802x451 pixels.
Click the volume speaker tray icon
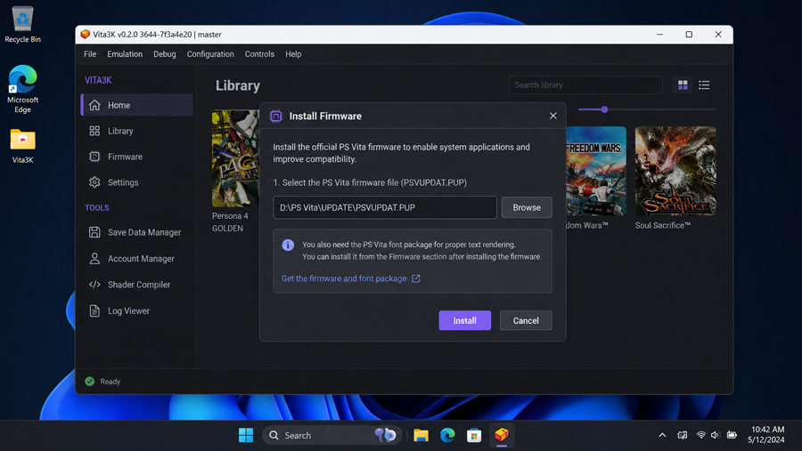pyautogui.click(x=715, y=435)
